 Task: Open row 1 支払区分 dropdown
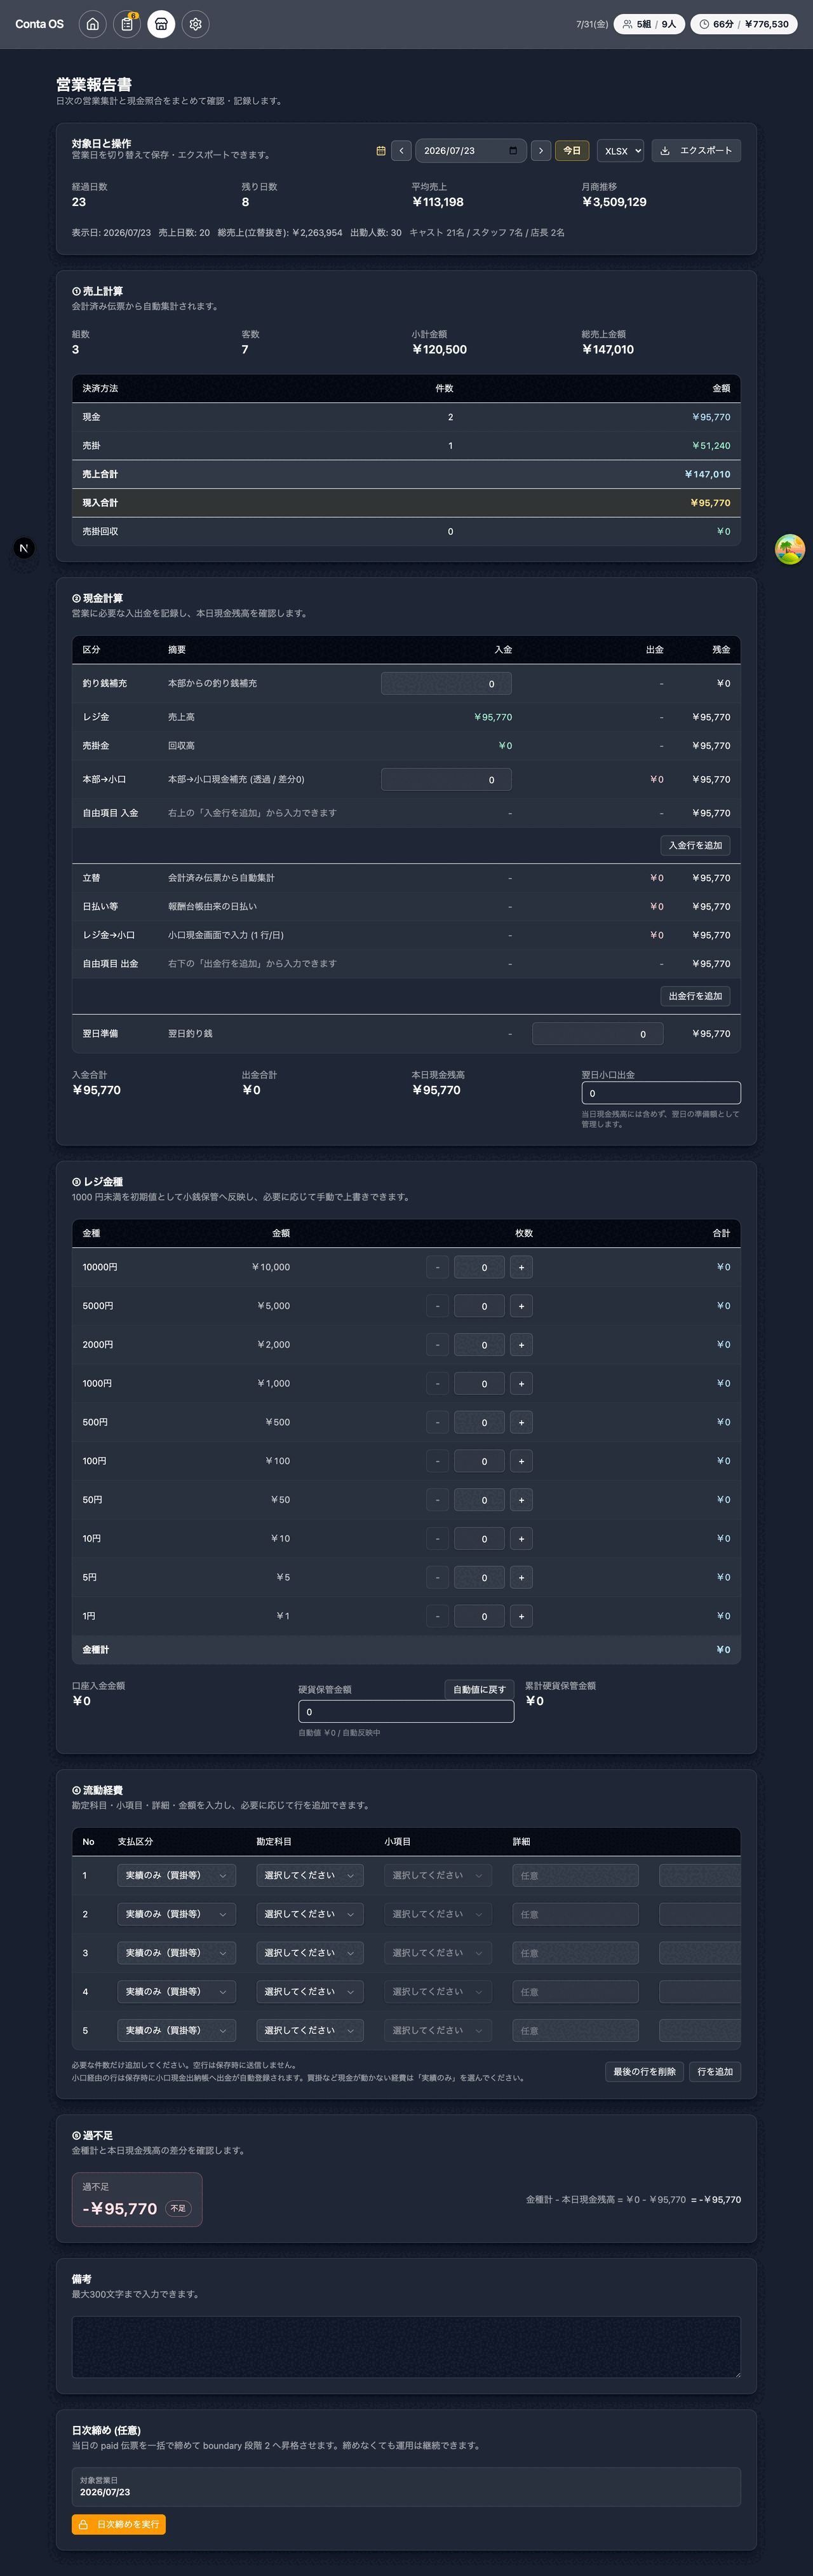pos(176,1875)
